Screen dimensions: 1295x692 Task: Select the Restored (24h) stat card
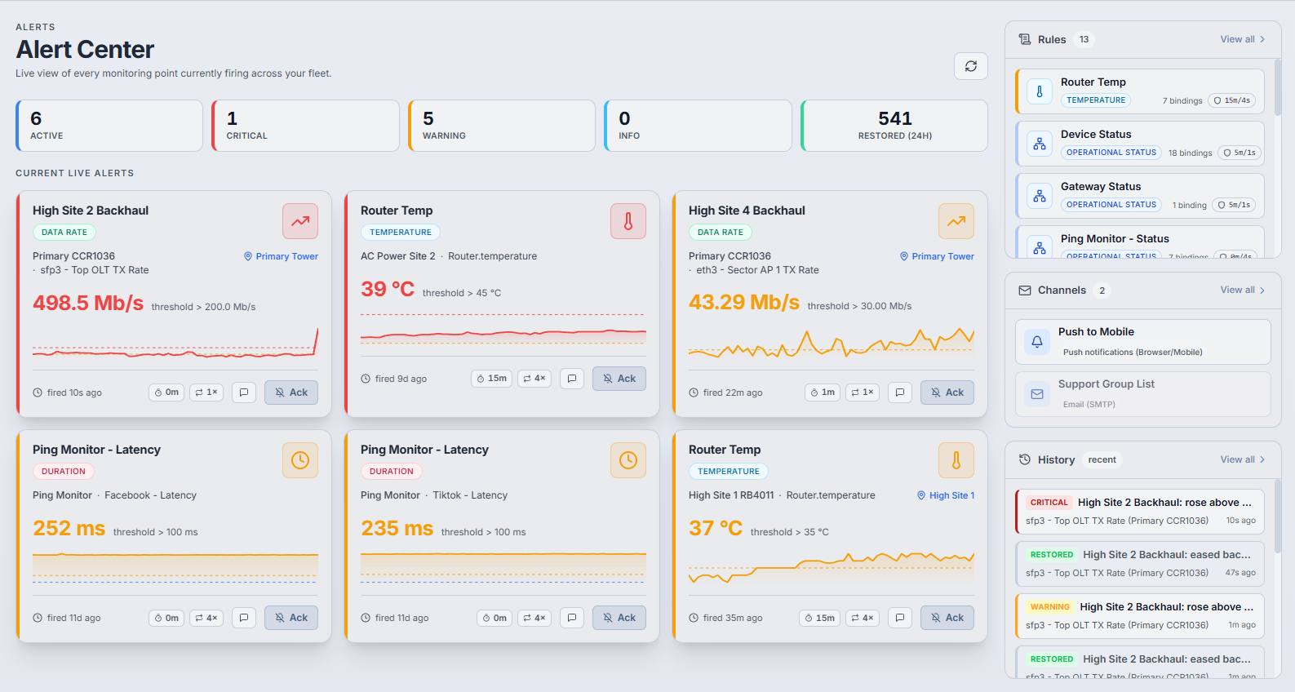[x=894, y=126]
